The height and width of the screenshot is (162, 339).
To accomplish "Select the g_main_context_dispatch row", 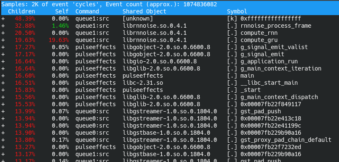I will tap(169, 97).
